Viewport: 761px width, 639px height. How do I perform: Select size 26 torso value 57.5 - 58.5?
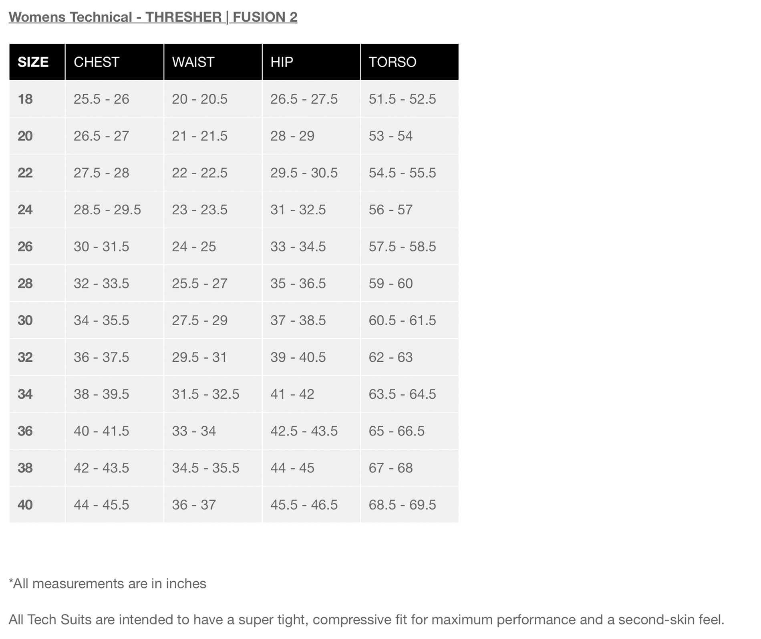click(403, 246)
